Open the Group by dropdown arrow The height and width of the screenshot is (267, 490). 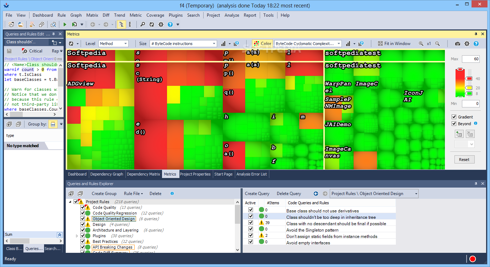pyautogui.click(x=61, y=124)
